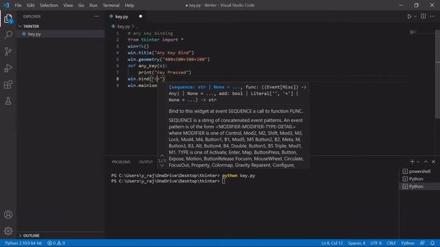Change indentation via Spaces: 4
This screenshot has height=247, width=440.
point(356,243)
